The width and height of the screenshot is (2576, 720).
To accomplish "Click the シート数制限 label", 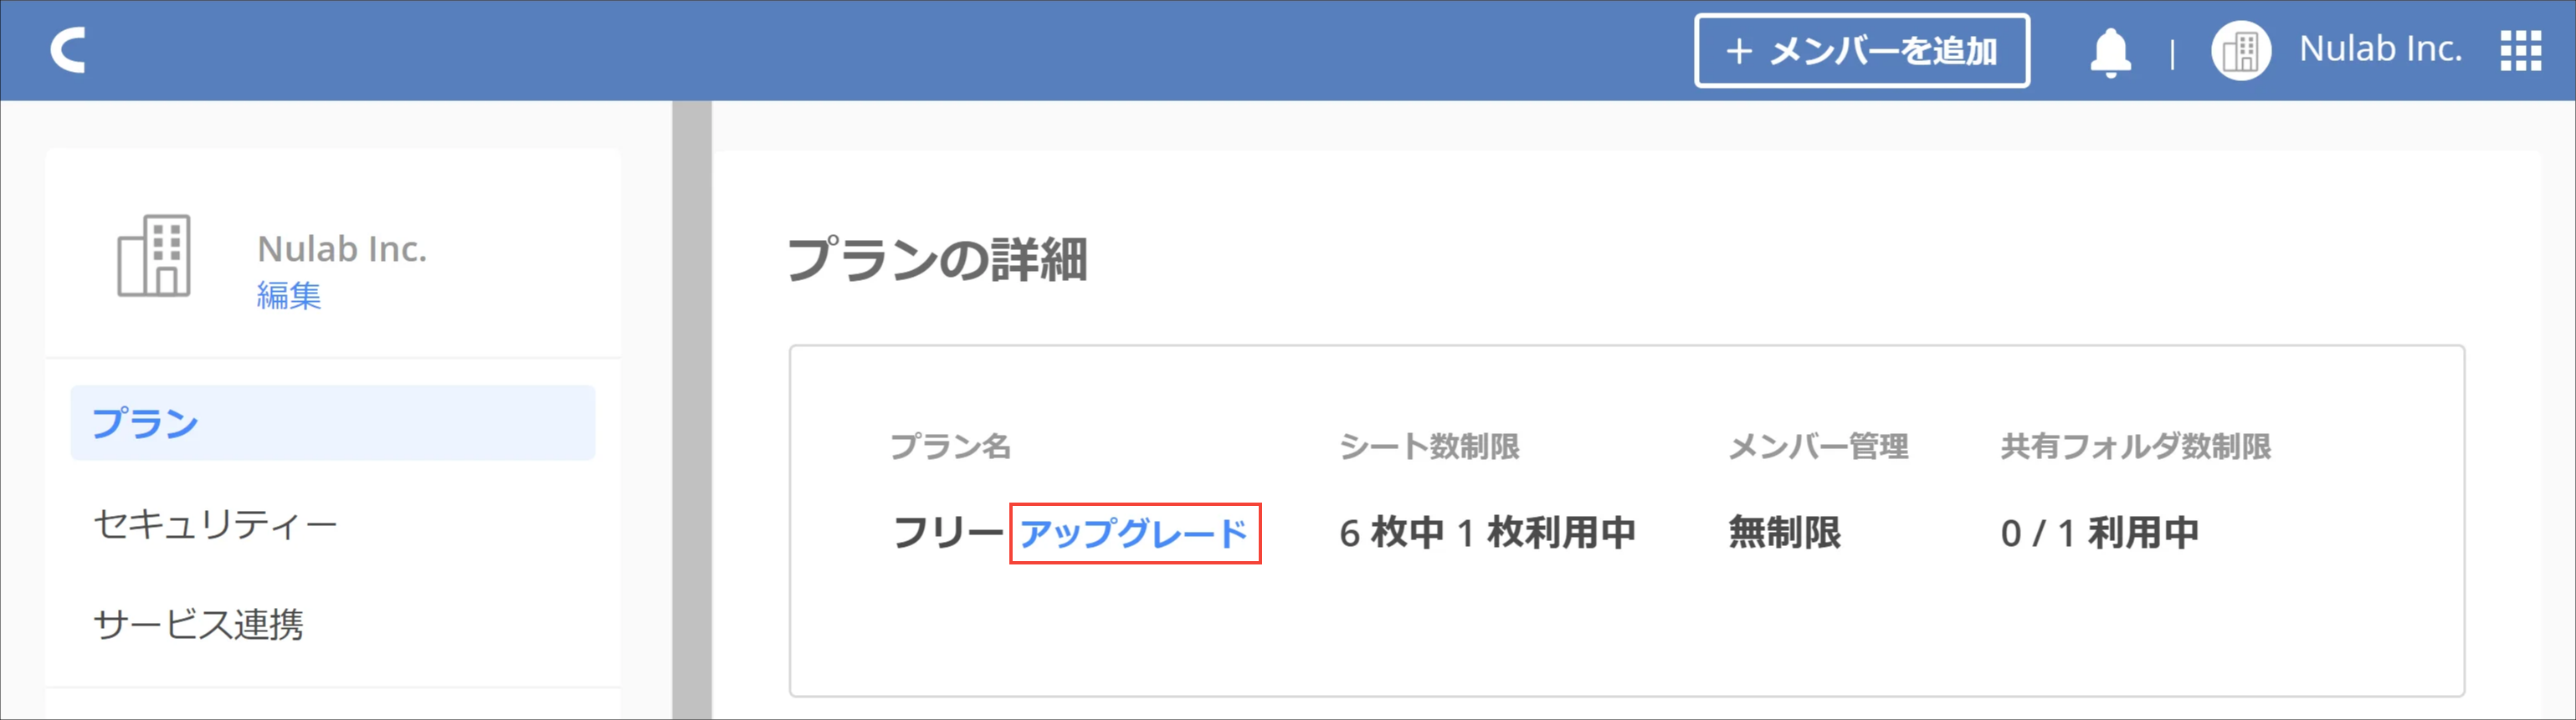I will tap(1429, 447).
